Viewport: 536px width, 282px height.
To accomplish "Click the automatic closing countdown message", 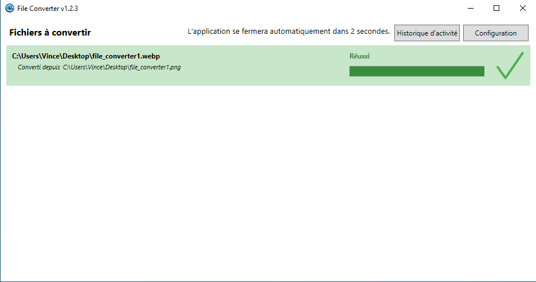I will coord(289,31).
